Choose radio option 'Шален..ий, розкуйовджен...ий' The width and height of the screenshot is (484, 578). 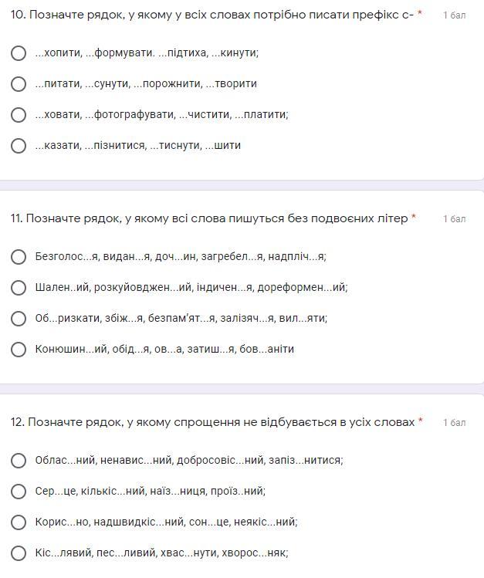click(x=19, y=288)
